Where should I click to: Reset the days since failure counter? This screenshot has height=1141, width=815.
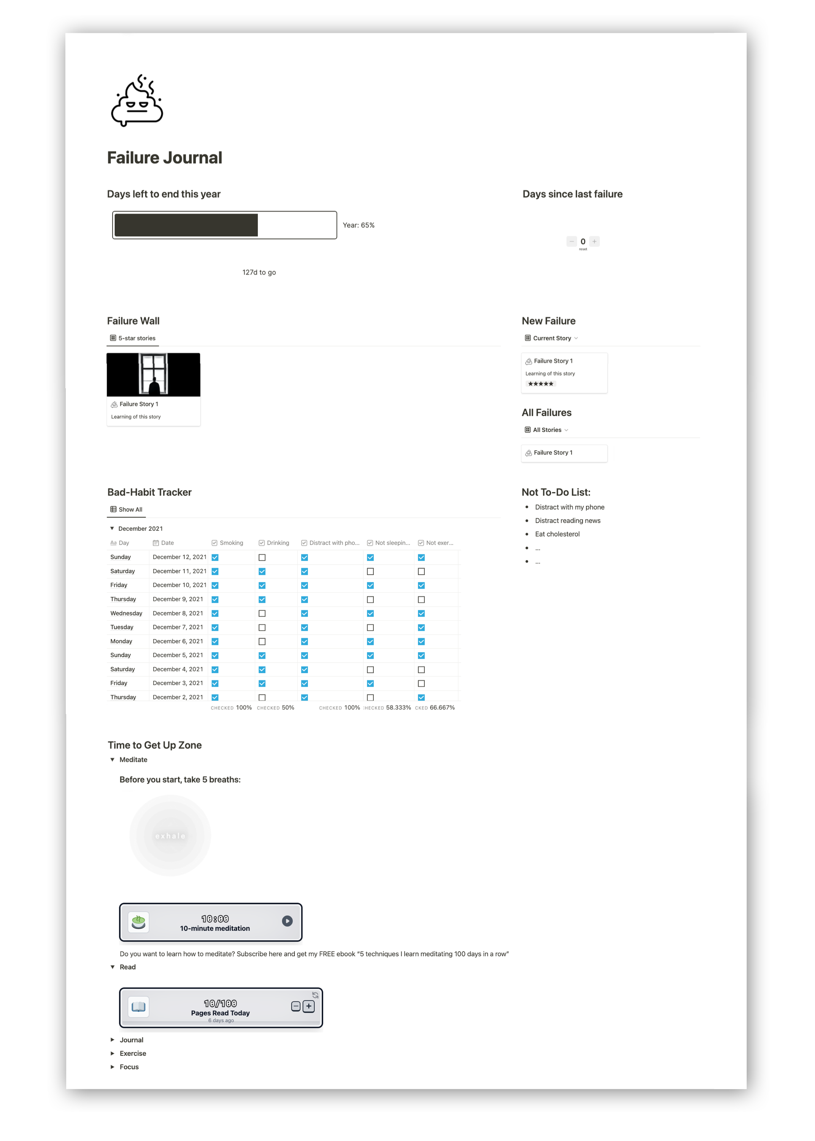[583, 249]
